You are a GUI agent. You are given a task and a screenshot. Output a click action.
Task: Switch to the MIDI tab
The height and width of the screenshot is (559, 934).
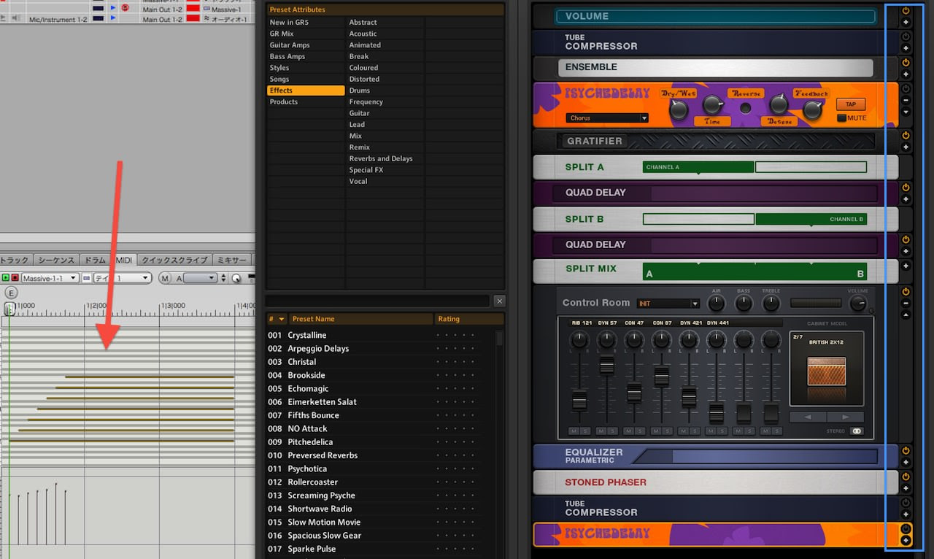(124, 260)
